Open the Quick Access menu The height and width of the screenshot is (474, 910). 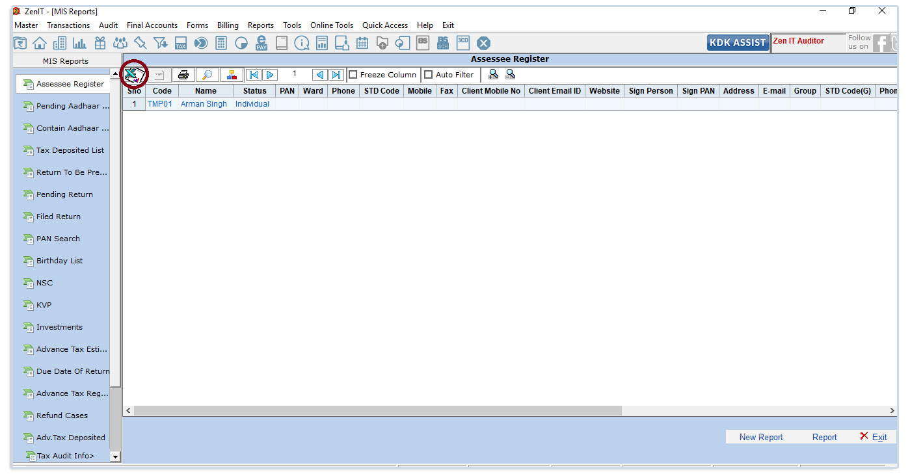pos(385,25)
